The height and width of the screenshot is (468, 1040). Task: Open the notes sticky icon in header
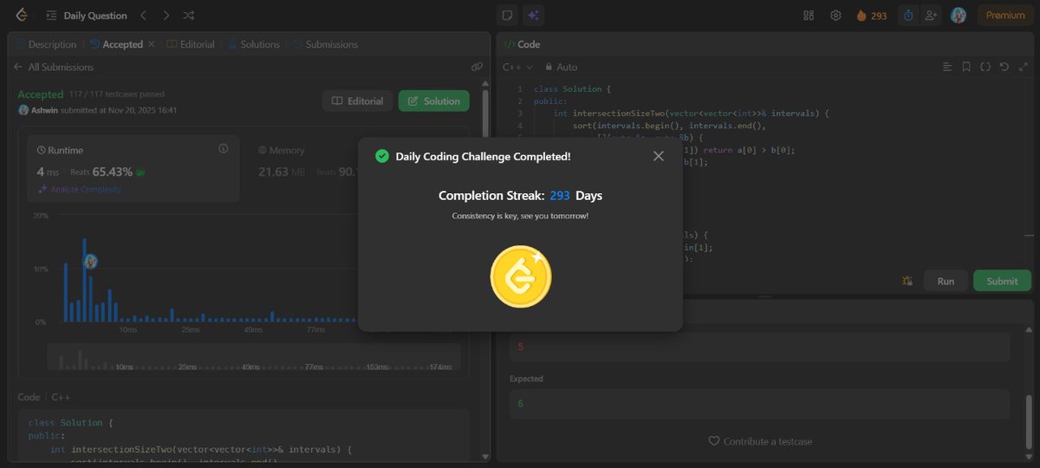508,16
